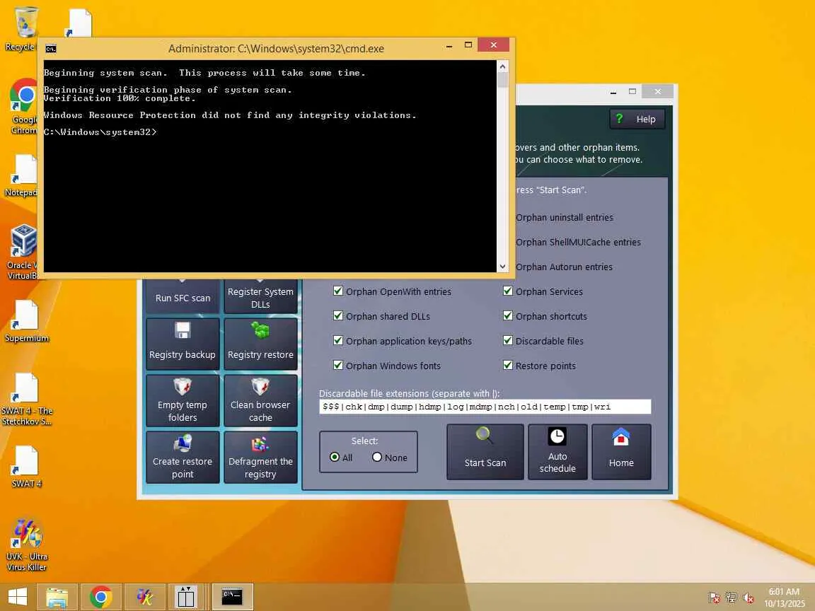Select the SWAT 4 desktop shortcut
Screen dimensions: 815x611
point(26,467)
